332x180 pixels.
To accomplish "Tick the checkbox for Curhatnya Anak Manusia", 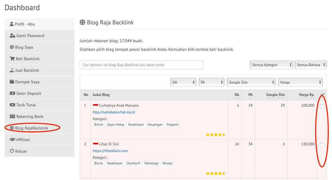I will (322, 107).
